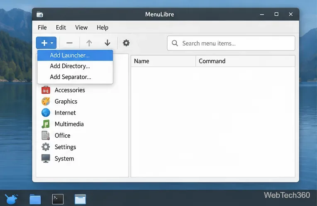This screenshot has width=317, height=206.
Task: Move item up with the up arrow
Action: pos(89,43)
